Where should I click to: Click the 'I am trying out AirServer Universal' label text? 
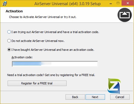34,32
